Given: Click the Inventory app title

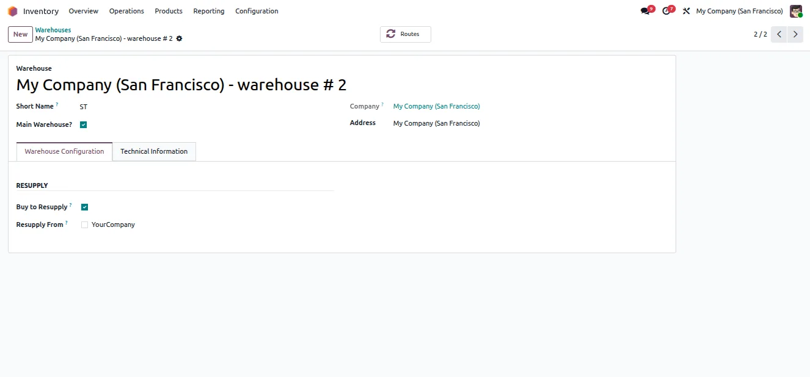Looking at the screenshot, I should point(41,11).
